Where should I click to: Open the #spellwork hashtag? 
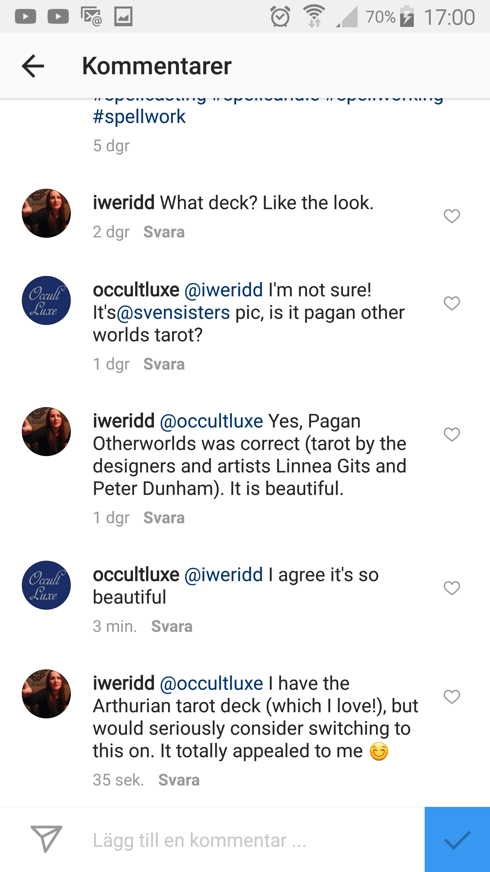tap(140, 117)
